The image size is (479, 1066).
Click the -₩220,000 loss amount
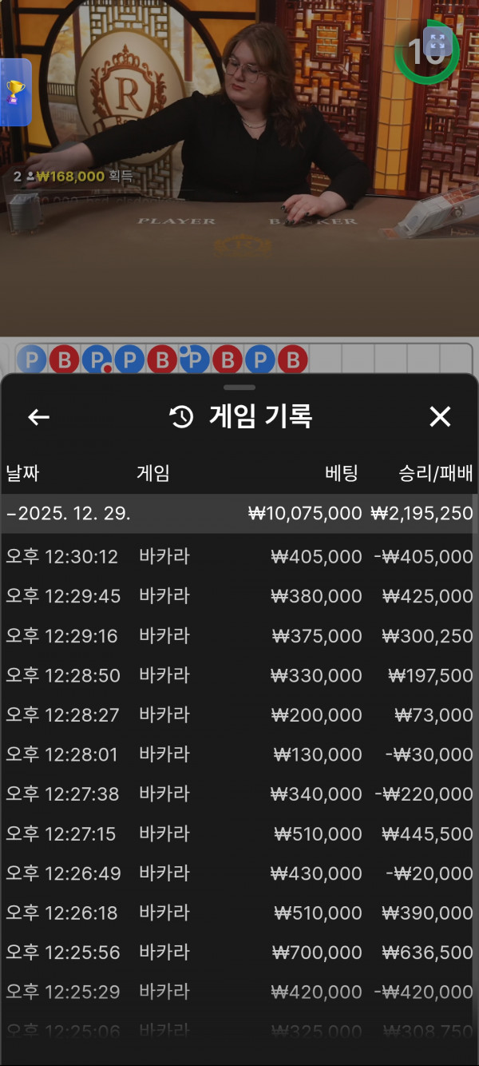pyautogui.click(x=423, y=794)
